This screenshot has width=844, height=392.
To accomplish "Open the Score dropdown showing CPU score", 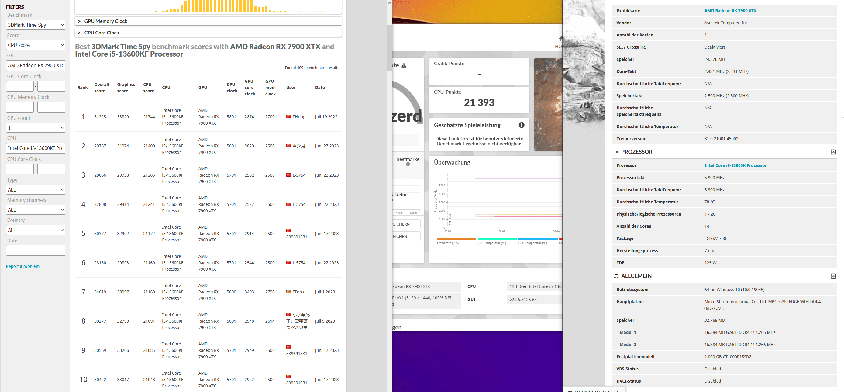I will (x=36, y=45).
